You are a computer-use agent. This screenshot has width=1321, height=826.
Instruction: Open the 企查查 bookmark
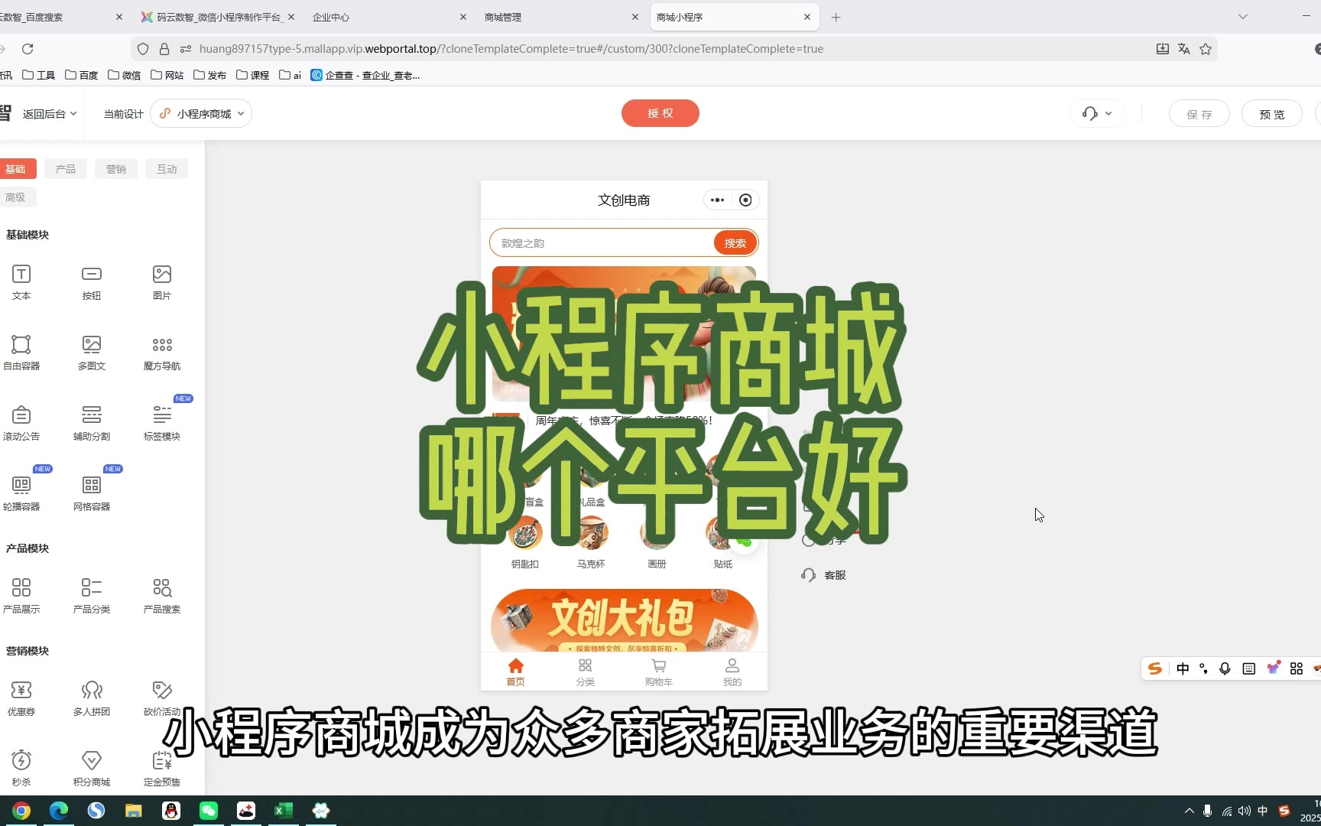click(x=365, y=75)
